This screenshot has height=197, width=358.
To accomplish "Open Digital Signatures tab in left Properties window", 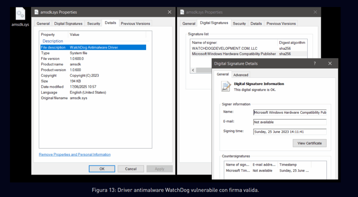I will point(68,23).
